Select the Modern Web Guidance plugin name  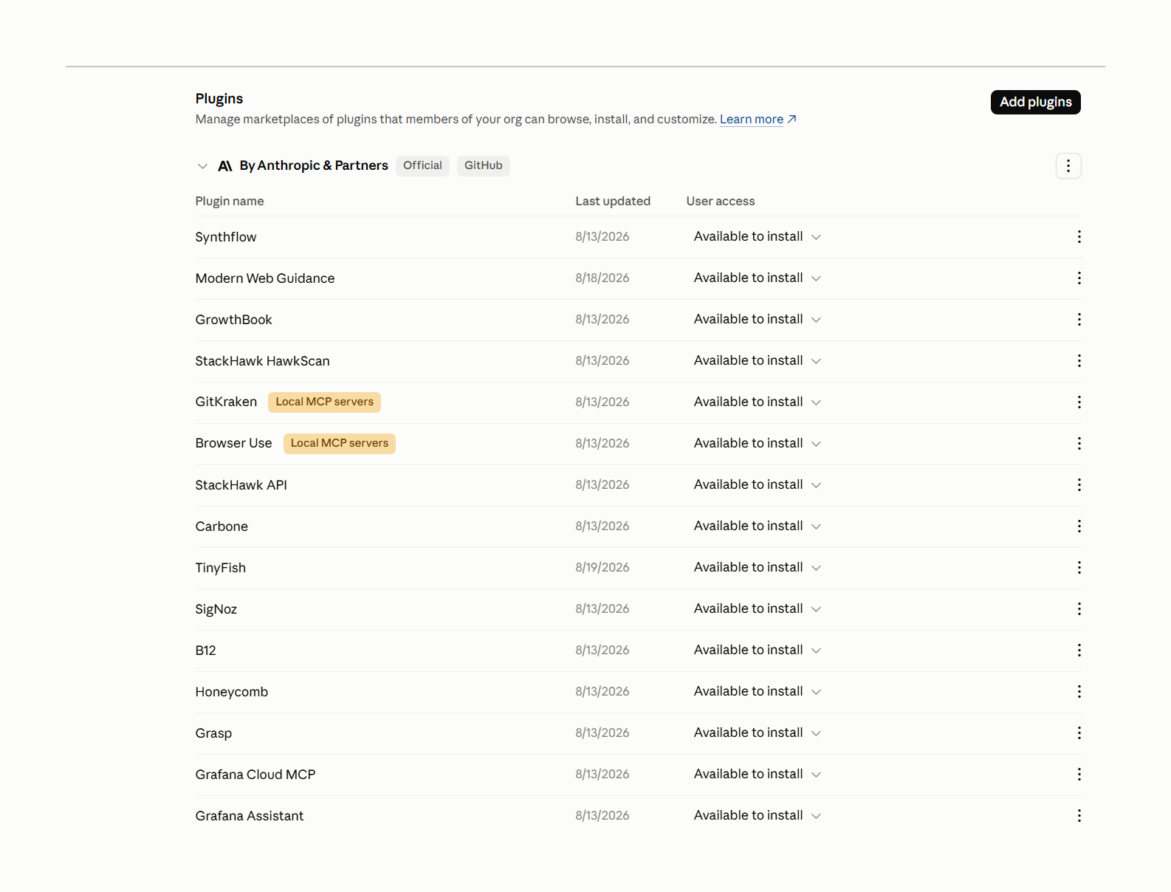click(x=265, y=278)
